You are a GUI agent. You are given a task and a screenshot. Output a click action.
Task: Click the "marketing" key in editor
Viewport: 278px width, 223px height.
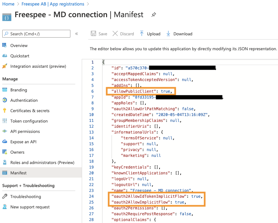pos(134,155)
